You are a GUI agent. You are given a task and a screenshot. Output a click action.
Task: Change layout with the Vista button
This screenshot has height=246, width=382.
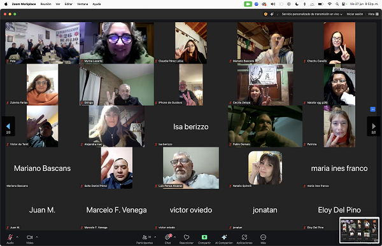pyautogui.click(x=373, y=14)
